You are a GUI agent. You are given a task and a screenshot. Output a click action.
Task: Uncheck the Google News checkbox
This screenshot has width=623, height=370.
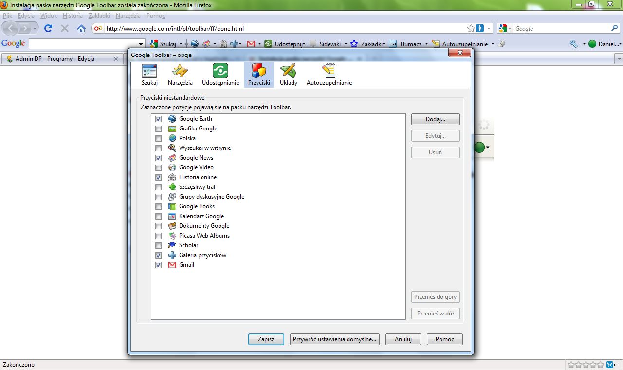pyautogui.click(x=158, y=158)
